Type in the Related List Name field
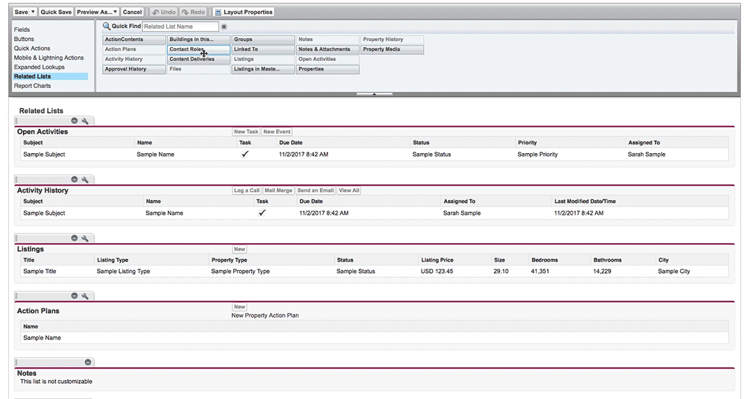This screenshot has height=399, width=745. point(180,26)
